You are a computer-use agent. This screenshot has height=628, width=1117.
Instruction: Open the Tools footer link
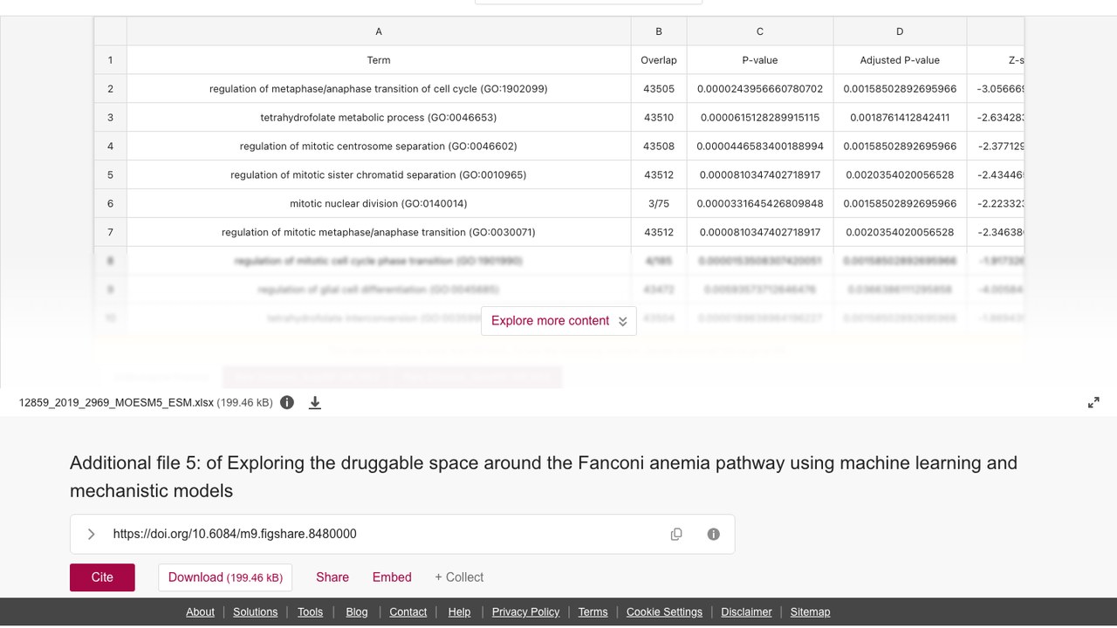310,611
